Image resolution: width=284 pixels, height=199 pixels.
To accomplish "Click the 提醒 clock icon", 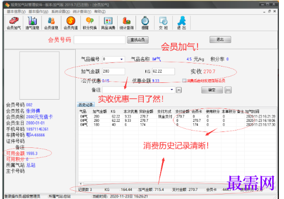I will click(x=145, y=23).
